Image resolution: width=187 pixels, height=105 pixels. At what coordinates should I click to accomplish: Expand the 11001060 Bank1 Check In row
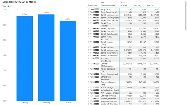[88, 31]
